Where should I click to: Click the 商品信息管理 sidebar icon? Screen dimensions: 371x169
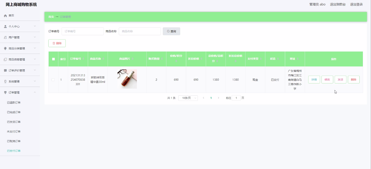pyautogui.click(x=5, y=60)
